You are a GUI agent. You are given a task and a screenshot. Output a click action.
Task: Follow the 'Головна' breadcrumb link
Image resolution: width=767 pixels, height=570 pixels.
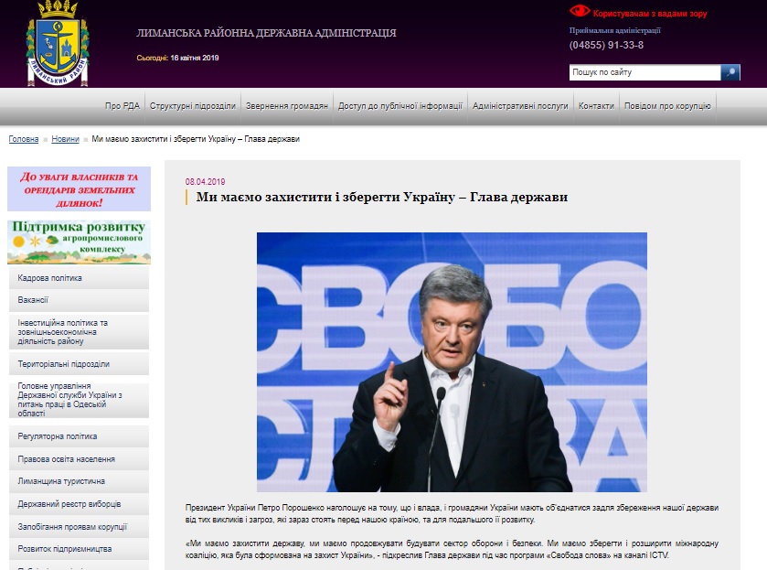[24, 139]
